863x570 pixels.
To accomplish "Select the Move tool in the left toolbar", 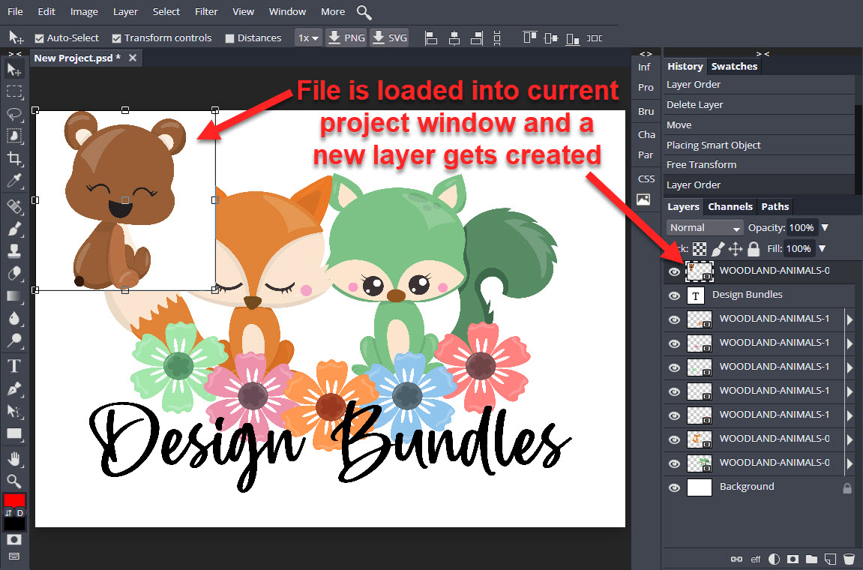I will (x=14, y=70).
